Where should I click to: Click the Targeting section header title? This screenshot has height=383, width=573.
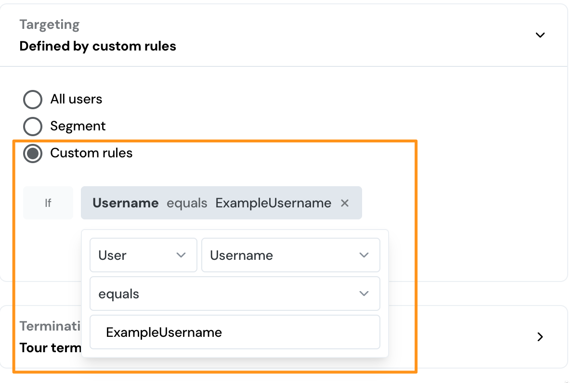pos(49,25)
